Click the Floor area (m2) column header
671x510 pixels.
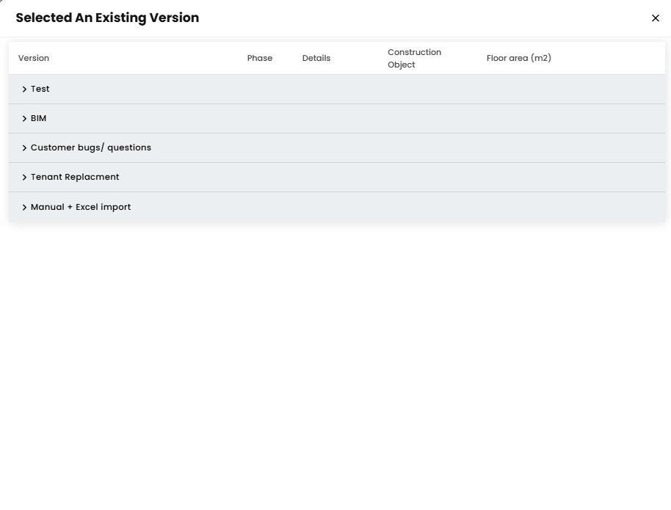[x=518, y=58]
